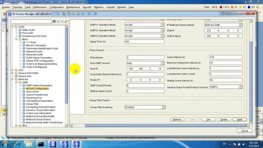
Task: Select Reserved VLAN tree entry
Action: tap(35, 55)
